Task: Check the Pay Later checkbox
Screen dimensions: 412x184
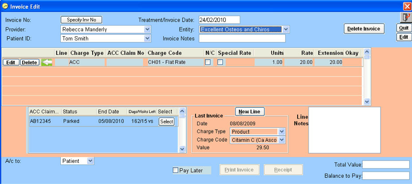Action: tap(176, 170)
